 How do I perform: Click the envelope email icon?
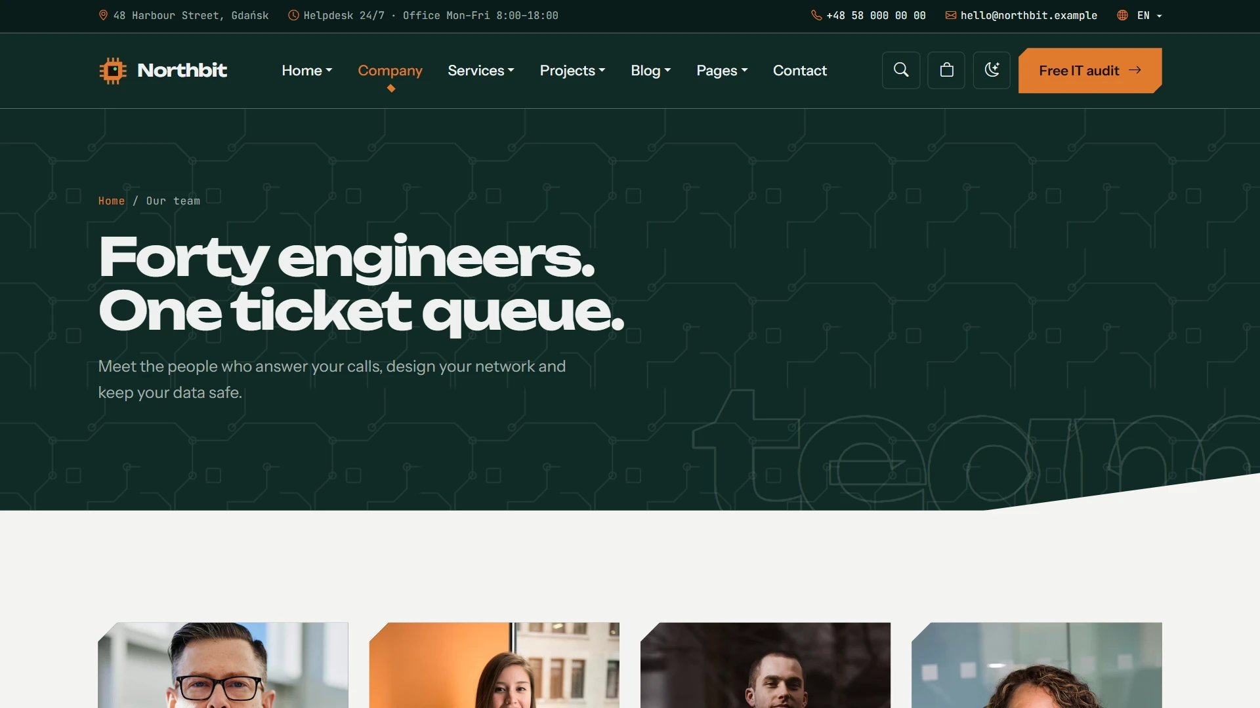[x=950, y=15]
